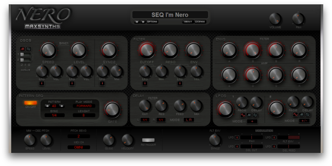Click the OSCS LEVEL knob
This screenshot has height=166, width=332.
79,50
